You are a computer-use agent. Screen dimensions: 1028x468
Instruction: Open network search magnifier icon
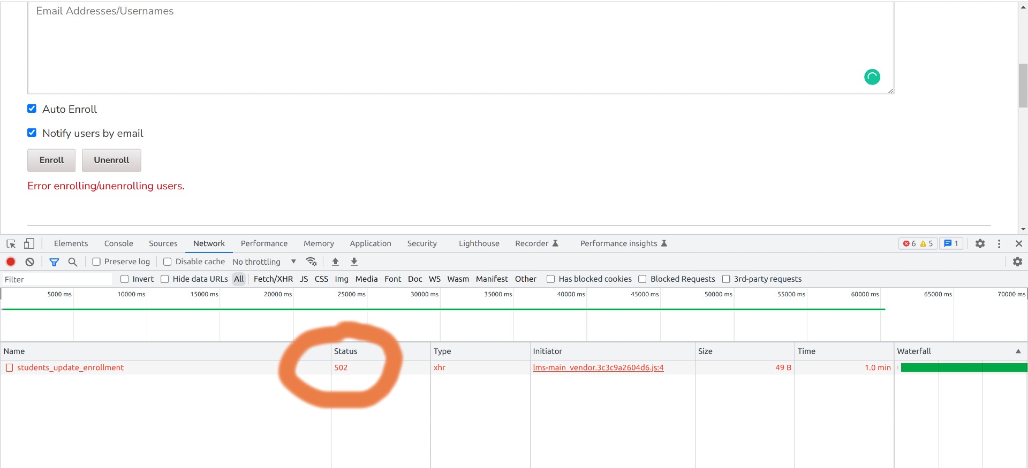point(73,262)
